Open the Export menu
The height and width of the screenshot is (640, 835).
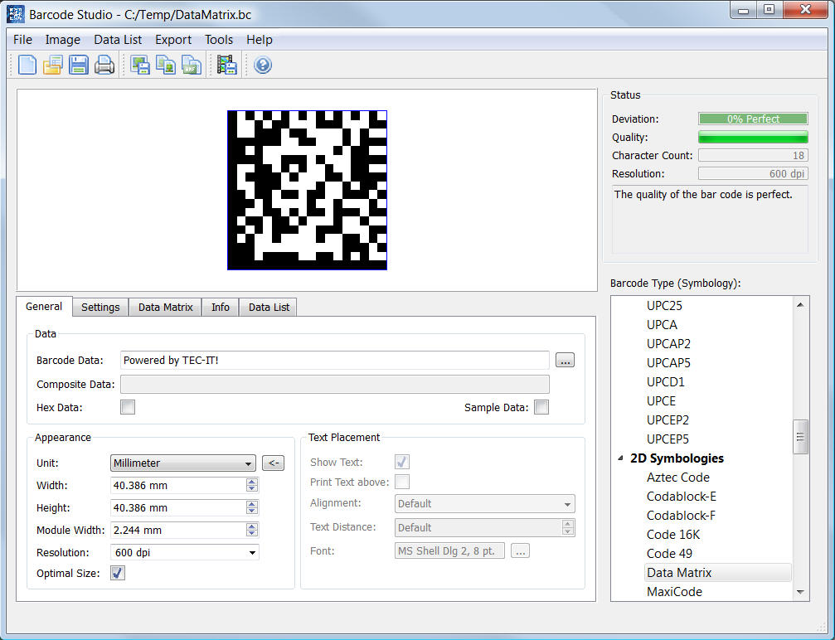[x=173, y=40]
